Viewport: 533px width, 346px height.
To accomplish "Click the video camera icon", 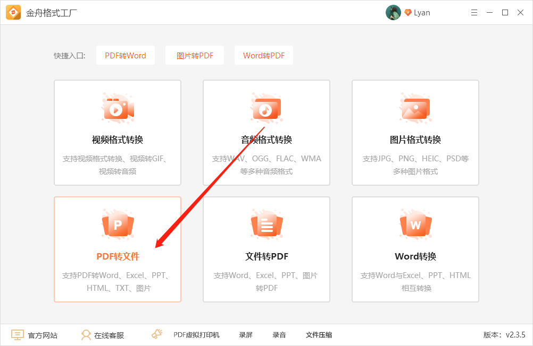I will (x=118, y=108).
